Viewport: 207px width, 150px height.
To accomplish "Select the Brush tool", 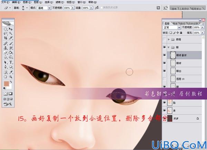I will [x=11, y=43].
